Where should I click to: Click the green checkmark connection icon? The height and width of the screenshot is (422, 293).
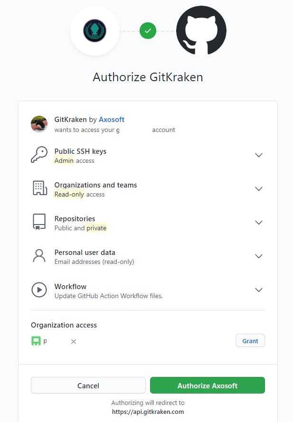click(x=148, y=31)
